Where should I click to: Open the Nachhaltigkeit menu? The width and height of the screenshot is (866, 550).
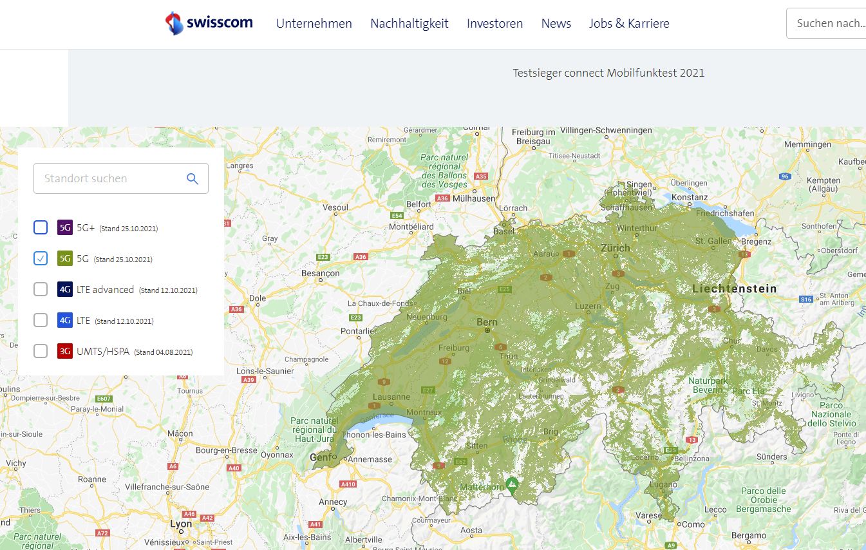[x=409, y=24]
